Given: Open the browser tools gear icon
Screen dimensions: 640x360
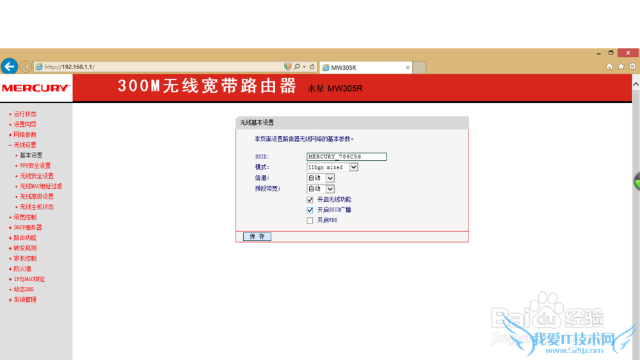Looking at the screenshot, I should point(632,66).
